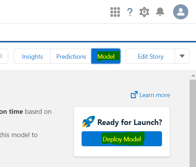The height and width of the screenshot is (167, 196).
Task: Show notifications via the bell icon
Action: coord(160,12)
